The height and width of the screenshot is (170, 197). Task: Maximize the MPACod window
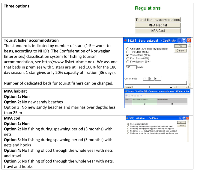click(x=184, y=118)
